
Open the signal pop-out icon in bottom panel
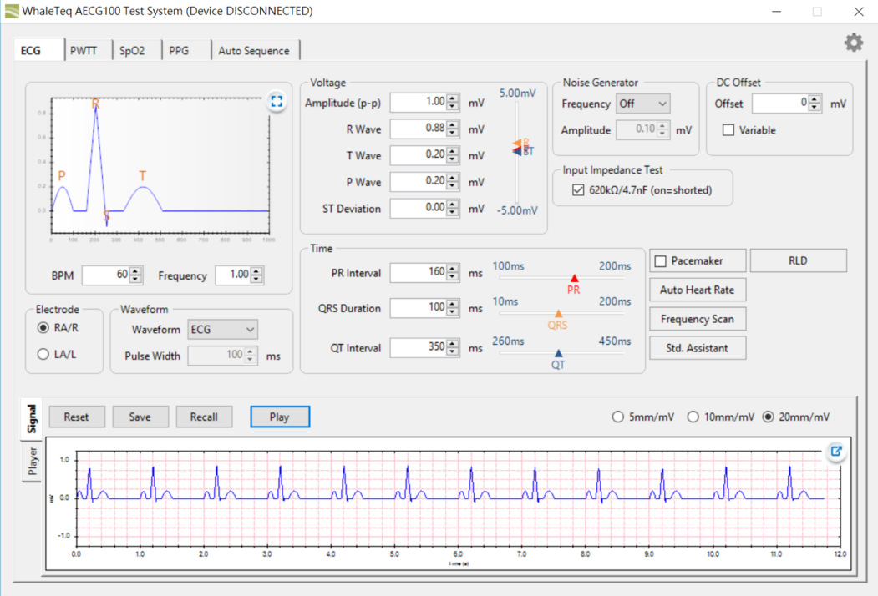835,451
